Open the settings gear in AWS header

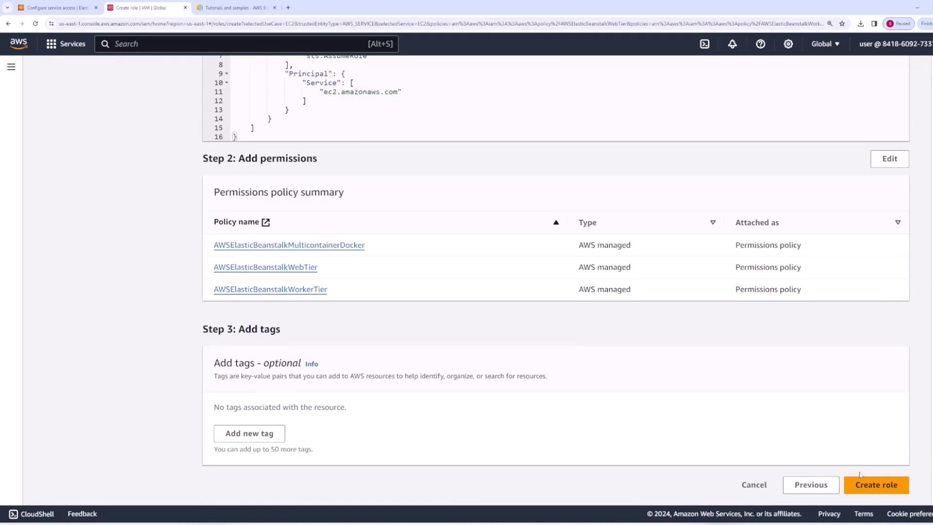788,44
